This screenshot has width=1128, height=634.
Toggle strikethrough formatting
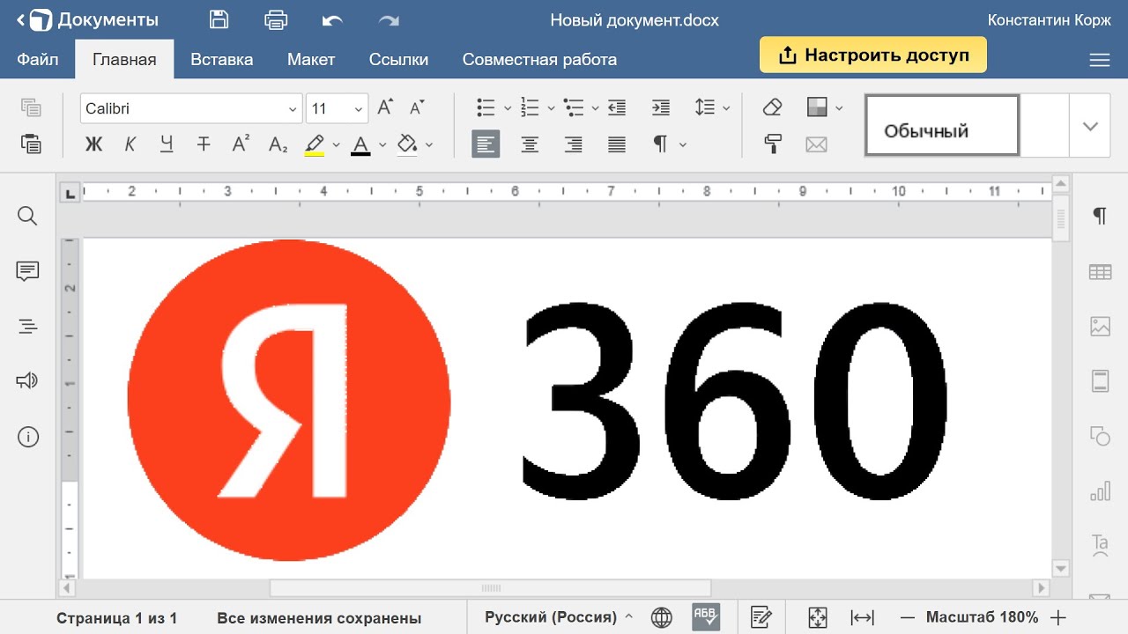[x=204, y=144]
